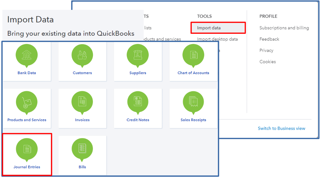Open the Products and Services import link
321x177 pixels.
(27, 120)
